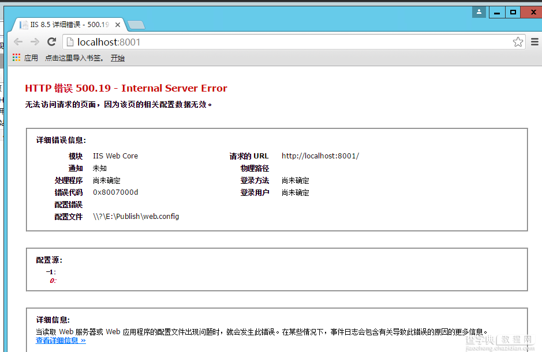
Task: Click the 登录用户 label
Action: click(x=255, y=192)
